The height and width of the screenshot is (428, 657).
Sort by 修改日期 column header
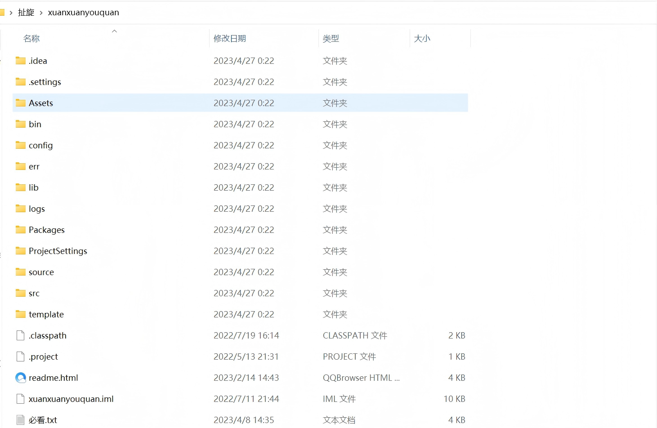[x=230, y=39]
